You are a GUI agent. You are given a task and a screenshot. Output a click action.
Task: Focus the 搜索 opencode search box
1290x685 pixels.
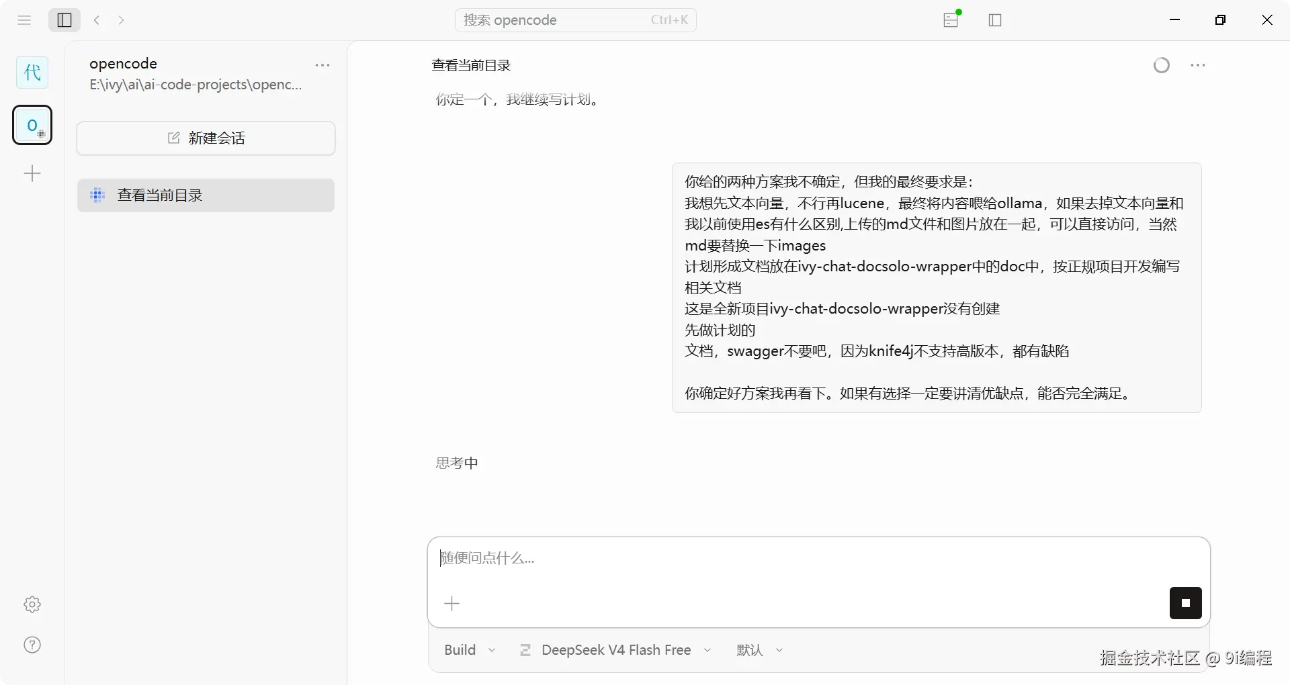(x=576, y=20)
